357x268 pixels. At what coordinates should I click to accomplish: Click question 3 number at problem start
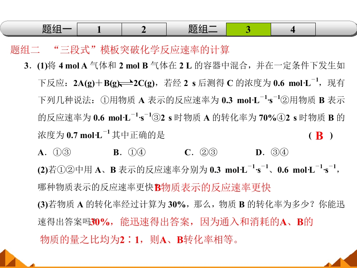click(x=27, y=66)
